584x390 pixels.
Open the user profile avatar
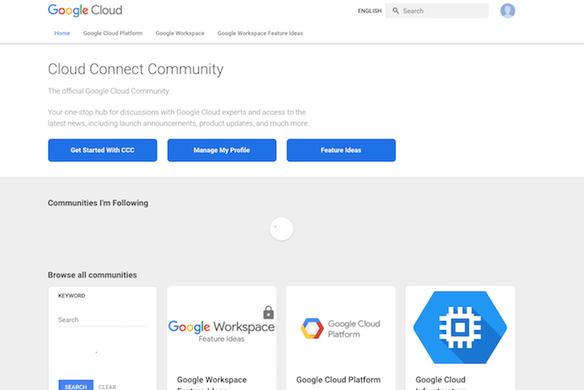pos(507,11)
